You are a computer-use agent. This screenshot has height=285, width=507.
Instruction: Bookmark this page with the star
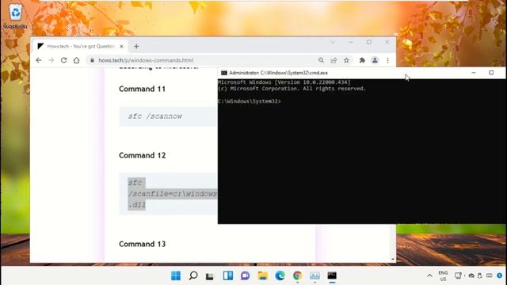click(x=346, y=60)
